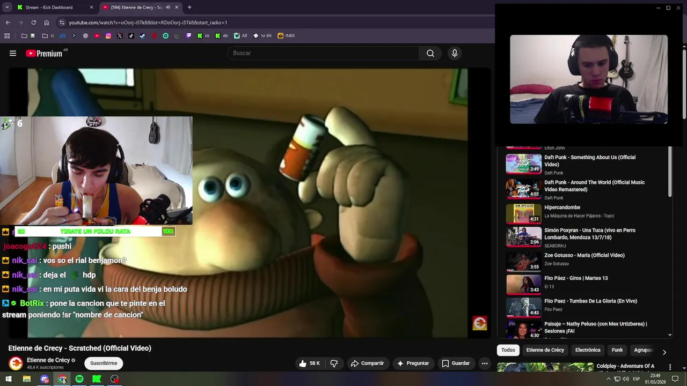Play Hipercandombe from the playlist

(x=562, y=207)
